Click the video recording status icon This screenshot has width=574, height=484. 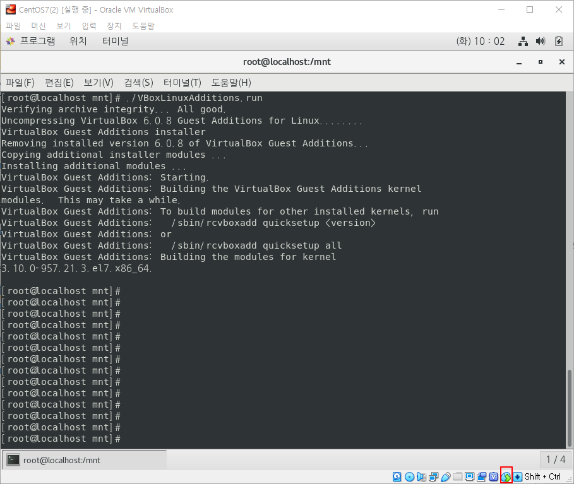[x=481, y=476]
